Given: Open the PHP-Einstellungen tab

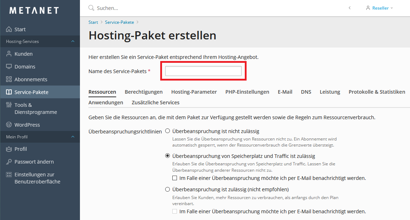Looking at the screenshot, I should (x=247, y=92).
